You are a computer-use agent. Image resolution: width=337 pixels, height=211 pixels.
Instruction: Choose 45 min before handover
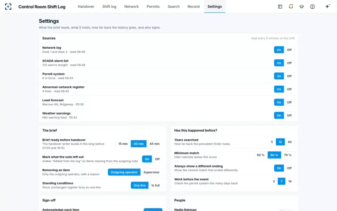(154, 144)
